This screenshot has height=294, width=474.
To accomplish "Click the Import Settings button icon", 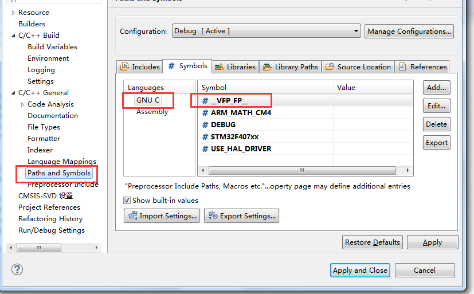I will [133, 215].
